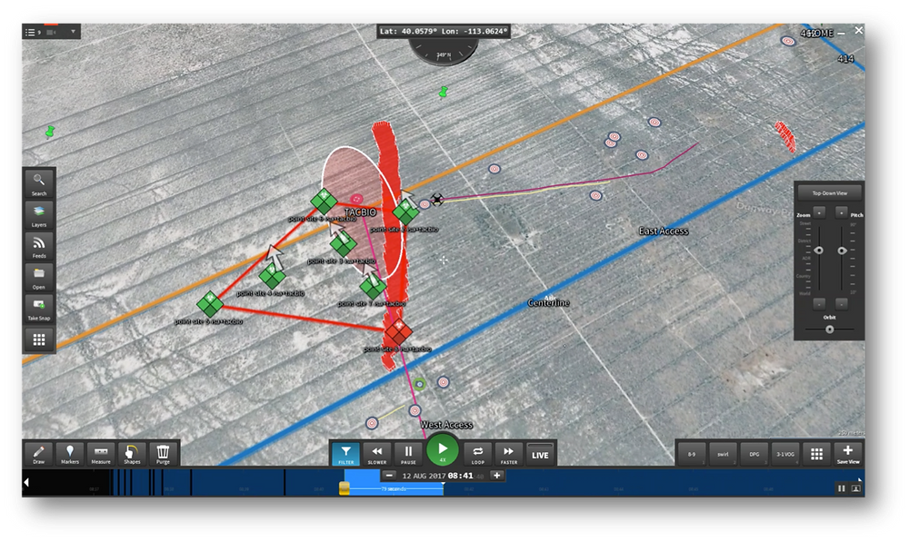Screen dimensions: 909x541
Task: Click the Lat/Lon coordinate readout
Action: (x=444, y=31)
